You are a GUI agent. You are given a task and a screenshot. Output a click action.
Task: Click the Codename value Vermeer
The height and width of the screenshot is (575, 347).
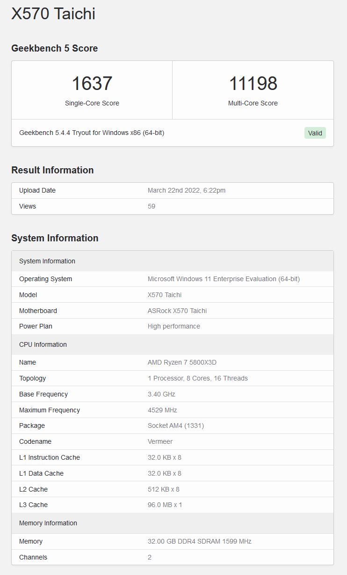click(x=160, y=441)
